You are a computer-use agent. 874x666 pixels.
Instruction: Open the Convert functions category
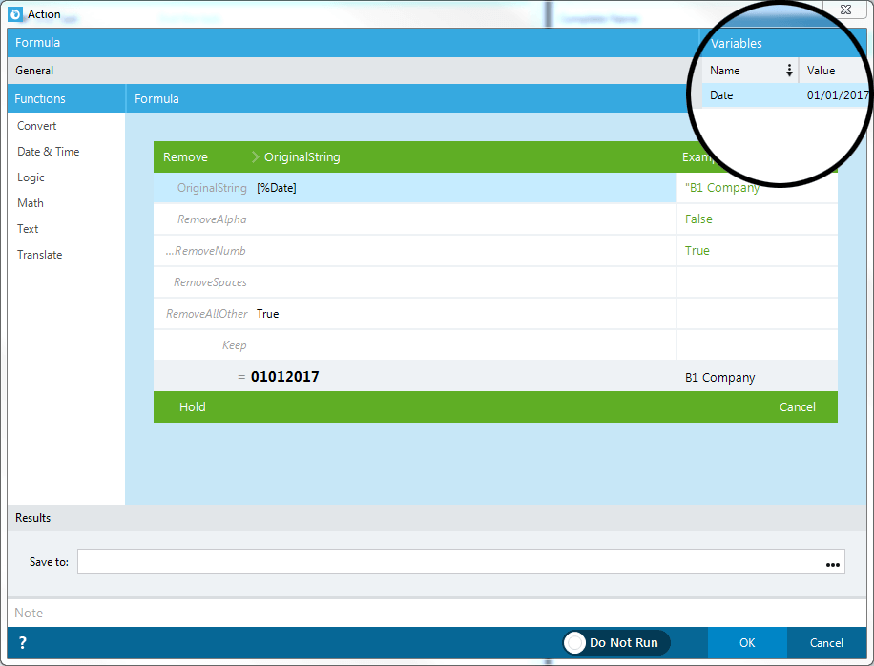(37, 126)
